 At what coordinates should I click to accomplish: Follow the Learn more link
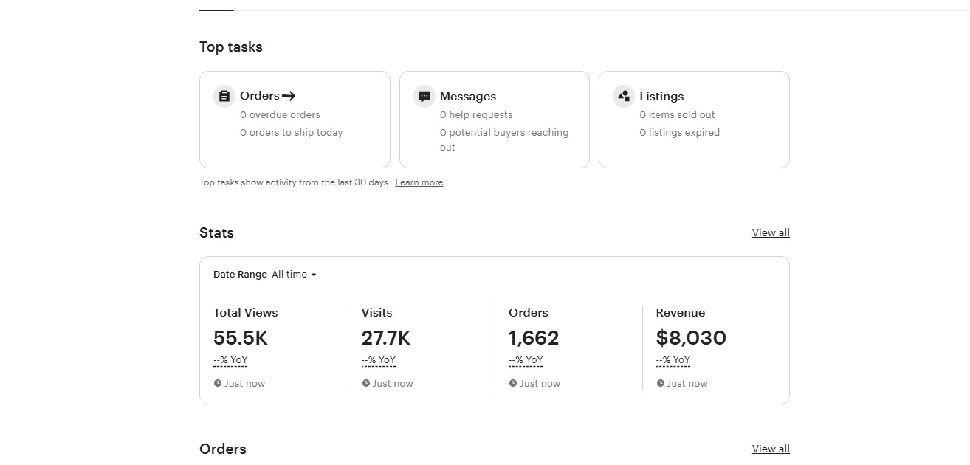pos(419,182)
